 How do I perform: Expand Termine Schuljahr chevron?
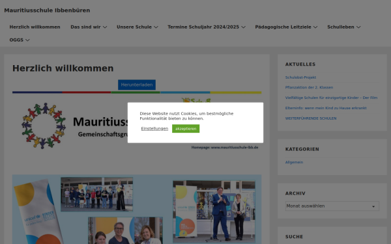[x=243, y=27]
